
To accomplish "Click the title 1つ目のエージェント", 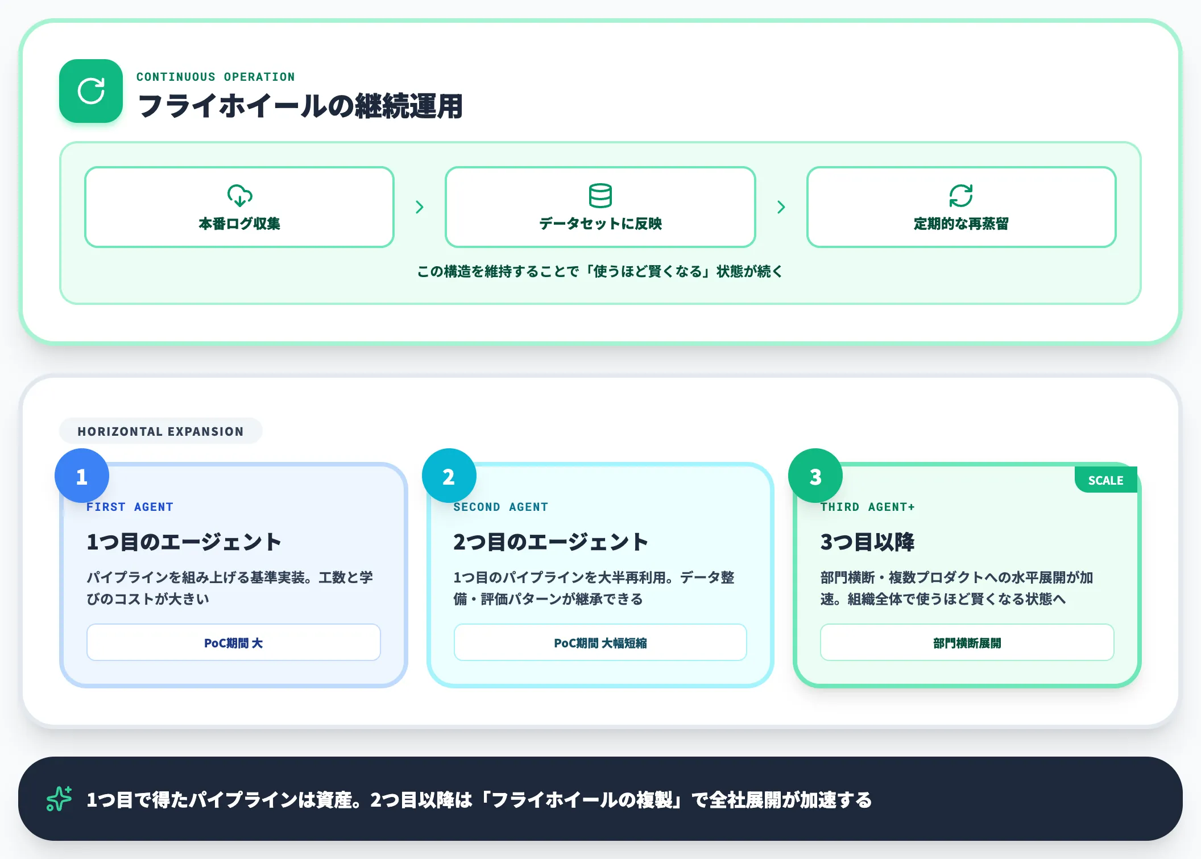I will [184, 542].
